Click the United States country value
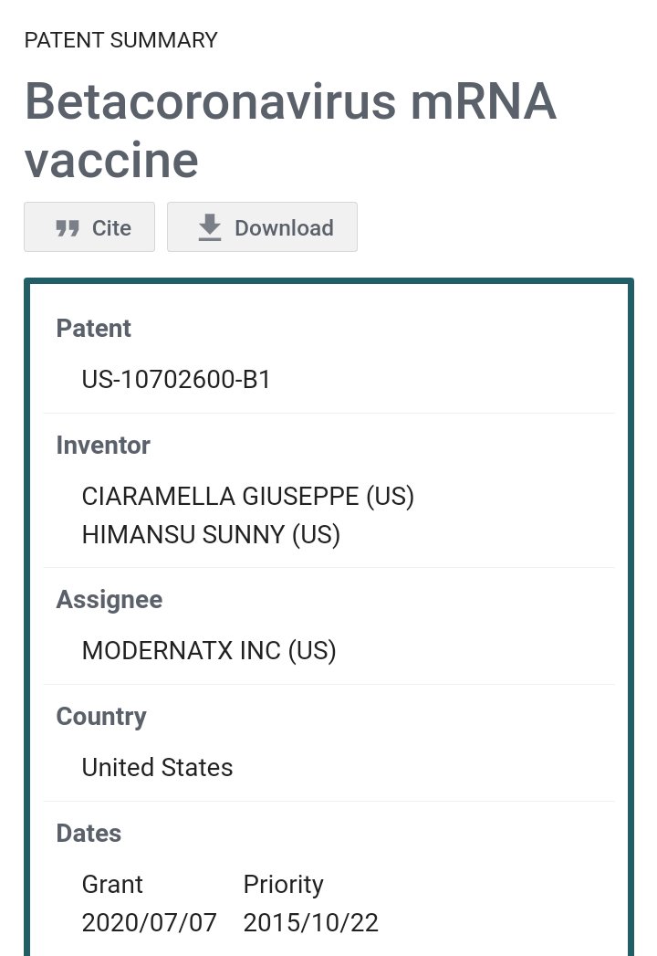The image size is (657, 956). (157, 768)
